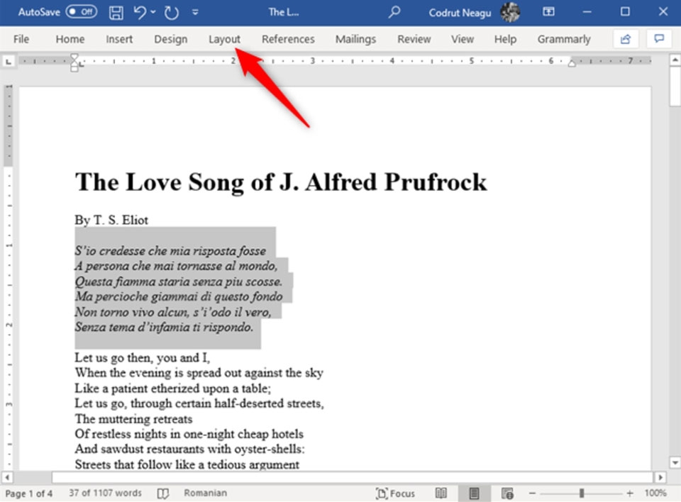Click the 37 of 1107 words counter
The image size is (681, 502).
[105, 493]
